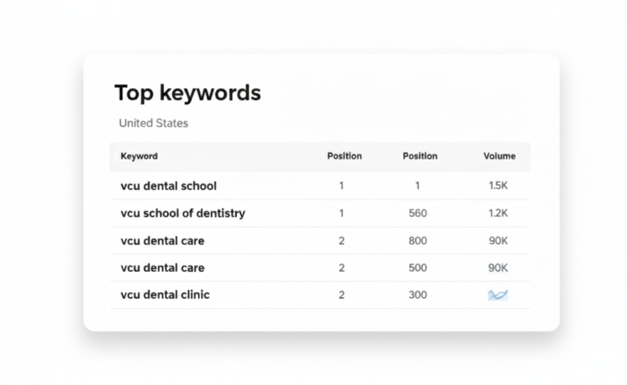Viewport: 627px width, 385px height.
Task: Click position 2 value for vcu dental clinic
Action: [x=341, y=295]
